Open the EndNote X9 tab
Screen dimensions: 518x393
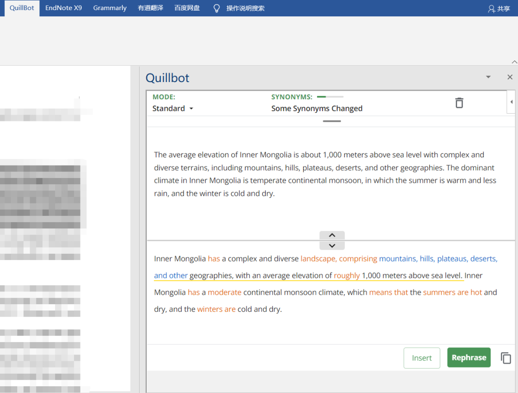(x=63, y=8)
